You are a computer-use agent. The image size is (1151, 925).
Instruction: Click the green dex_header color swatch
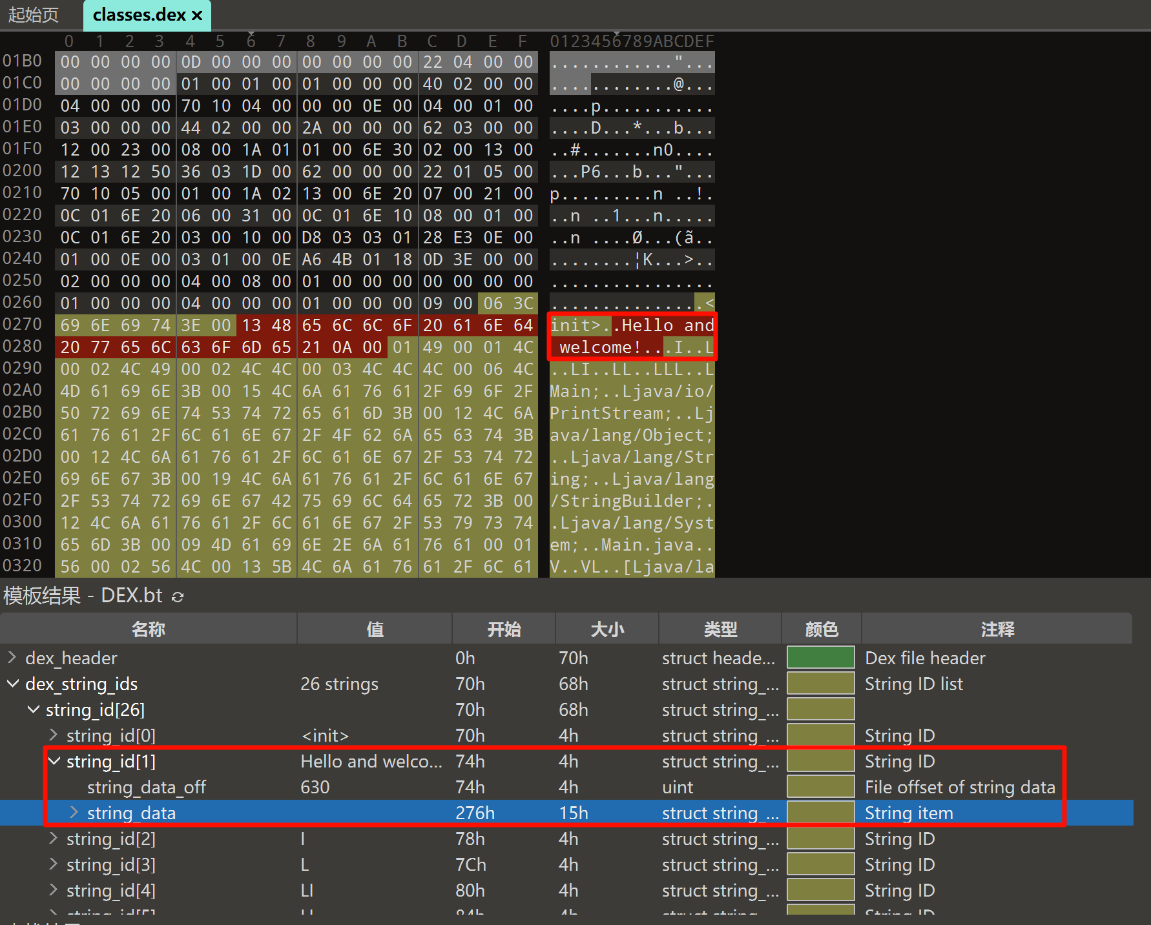(x=820, y=658)
